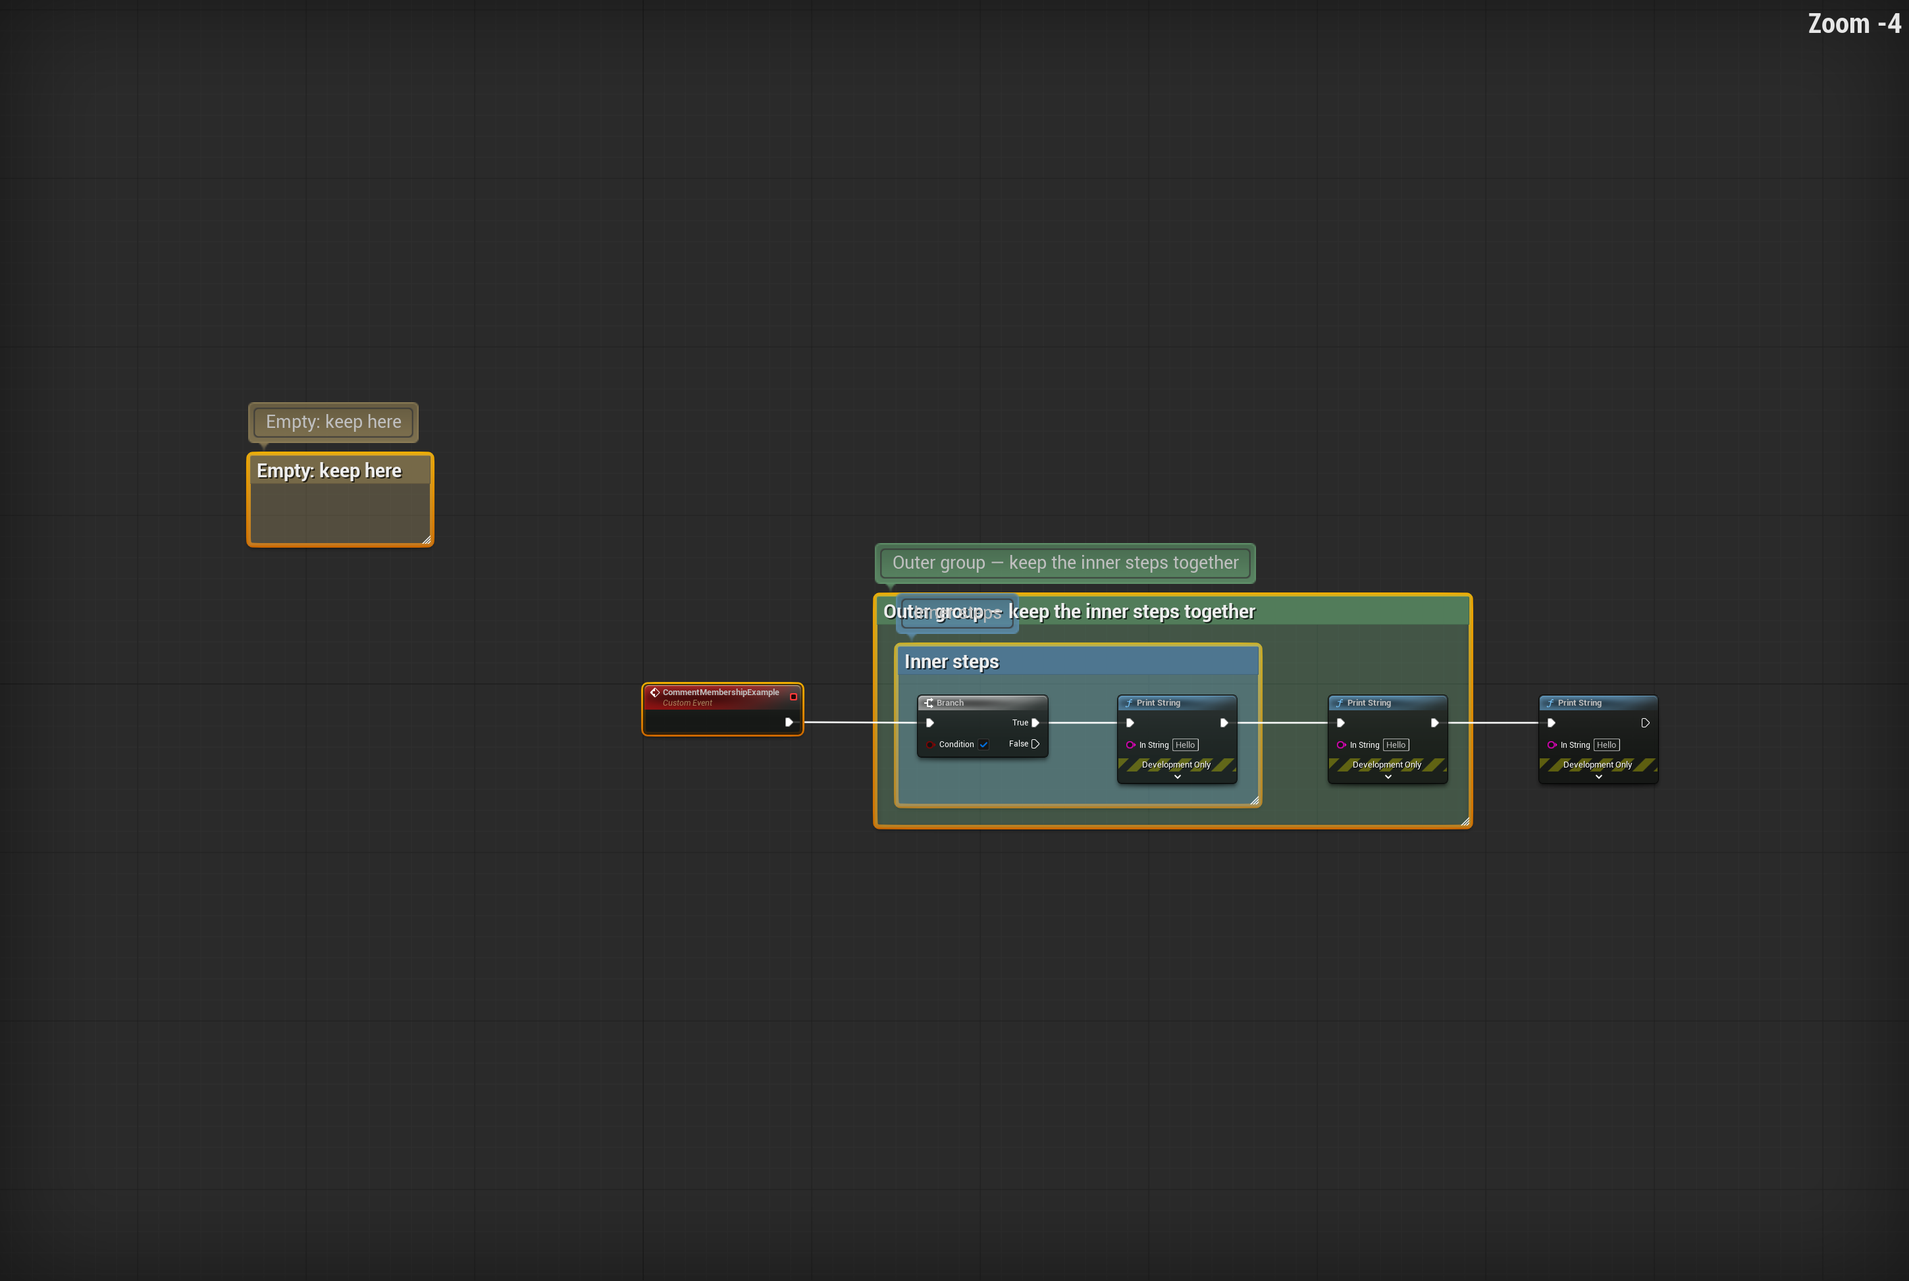Click unconnected exec output pin of Print String outside comments

pos(1645,723)
